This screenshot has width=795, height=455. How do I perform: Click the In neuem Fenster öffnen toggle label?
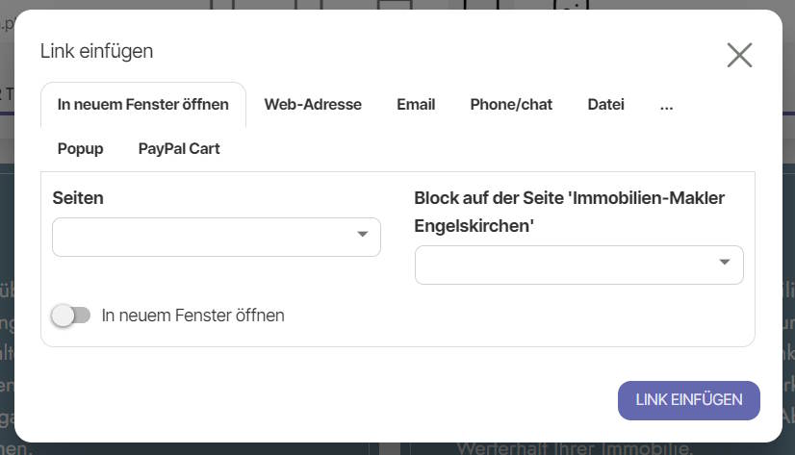192,315
